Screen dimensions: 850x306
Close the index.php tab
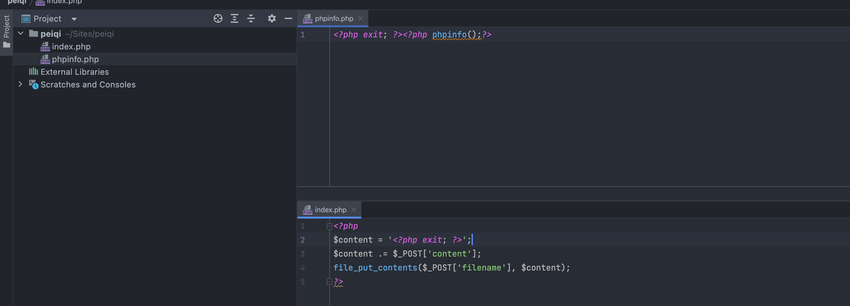pyautogui.click(x=354, y=210)
